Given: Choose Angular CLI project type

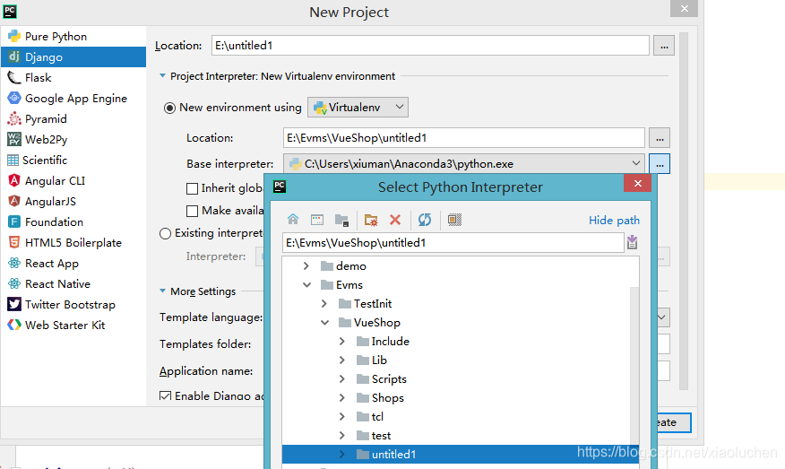Looking at the screenshot, I should tap(73, 180).
